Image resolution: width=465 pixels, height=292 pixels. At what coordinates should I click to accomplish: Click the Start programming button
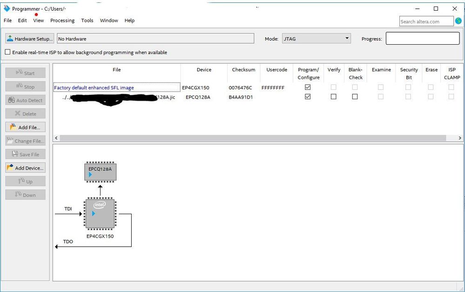pos(25,73)
